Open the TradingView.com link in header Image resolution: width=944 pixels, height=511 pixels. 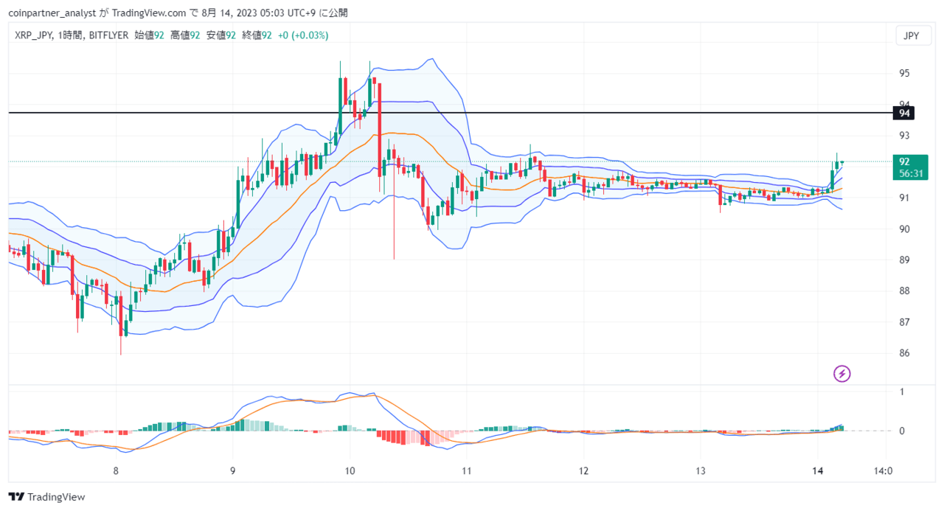pos(149,13)
